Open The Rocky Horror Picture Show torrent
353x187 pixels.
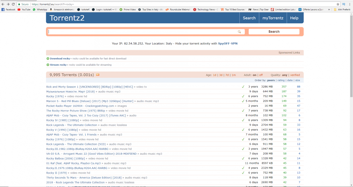coord(76,111)
